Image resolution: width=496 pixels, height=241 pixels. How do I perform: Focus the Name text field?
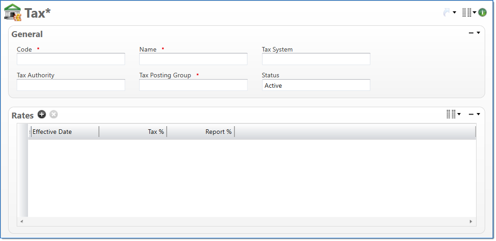tap(193, 59)
